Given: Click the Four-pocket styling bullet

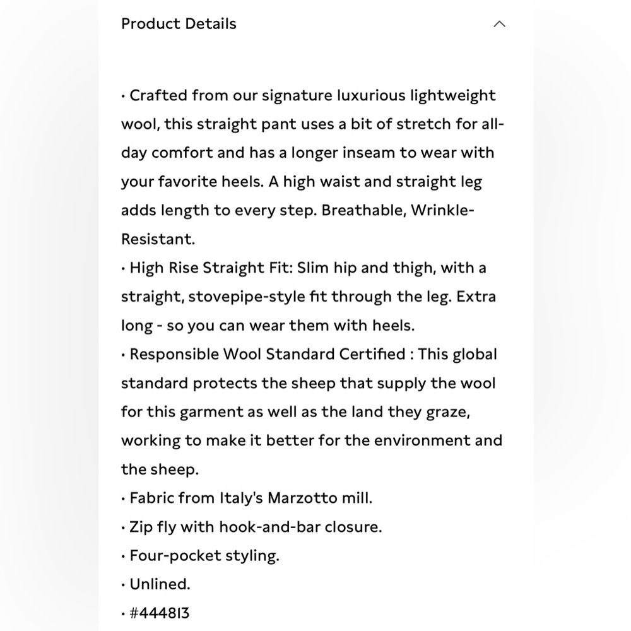Looking at the screenshot, I should coord(204,555).
